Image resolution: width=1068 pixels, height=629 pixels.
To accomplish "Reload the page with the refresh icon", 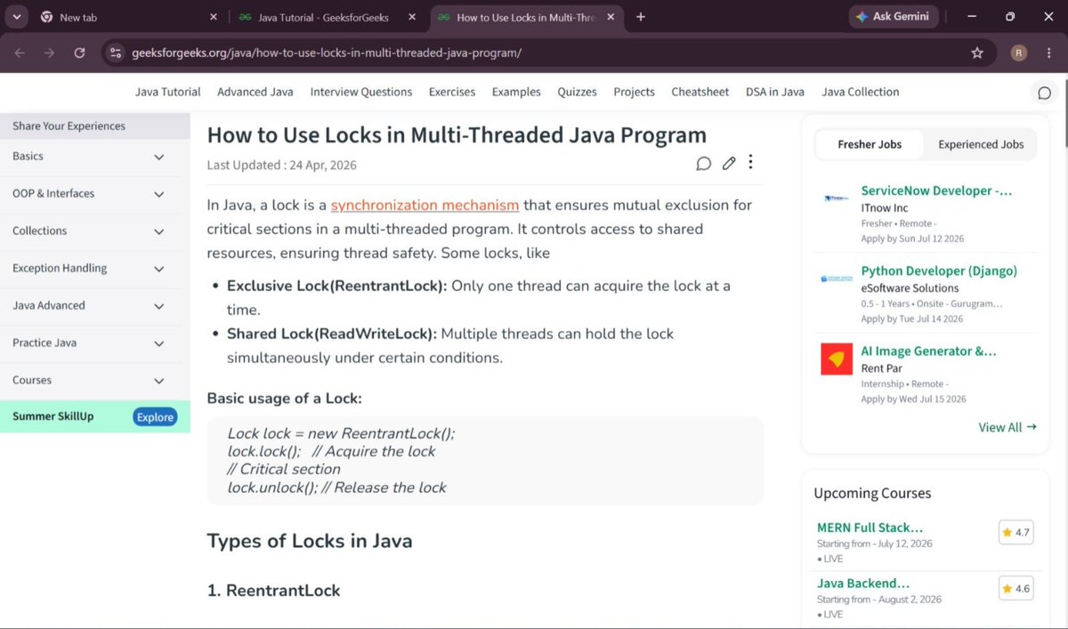I will [x=79, y=53].
